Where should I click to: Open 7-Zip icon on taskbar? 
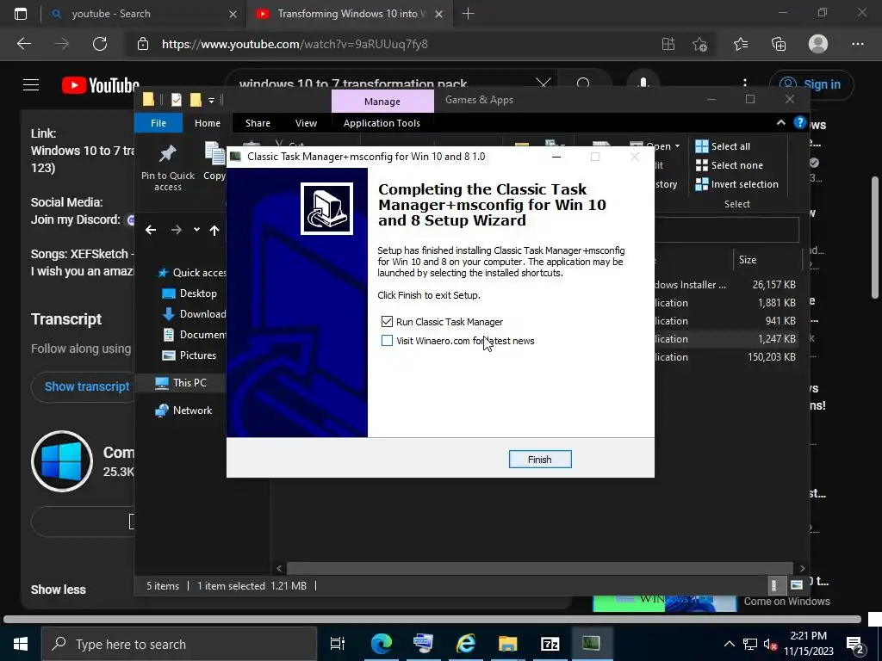coord(550,644)
